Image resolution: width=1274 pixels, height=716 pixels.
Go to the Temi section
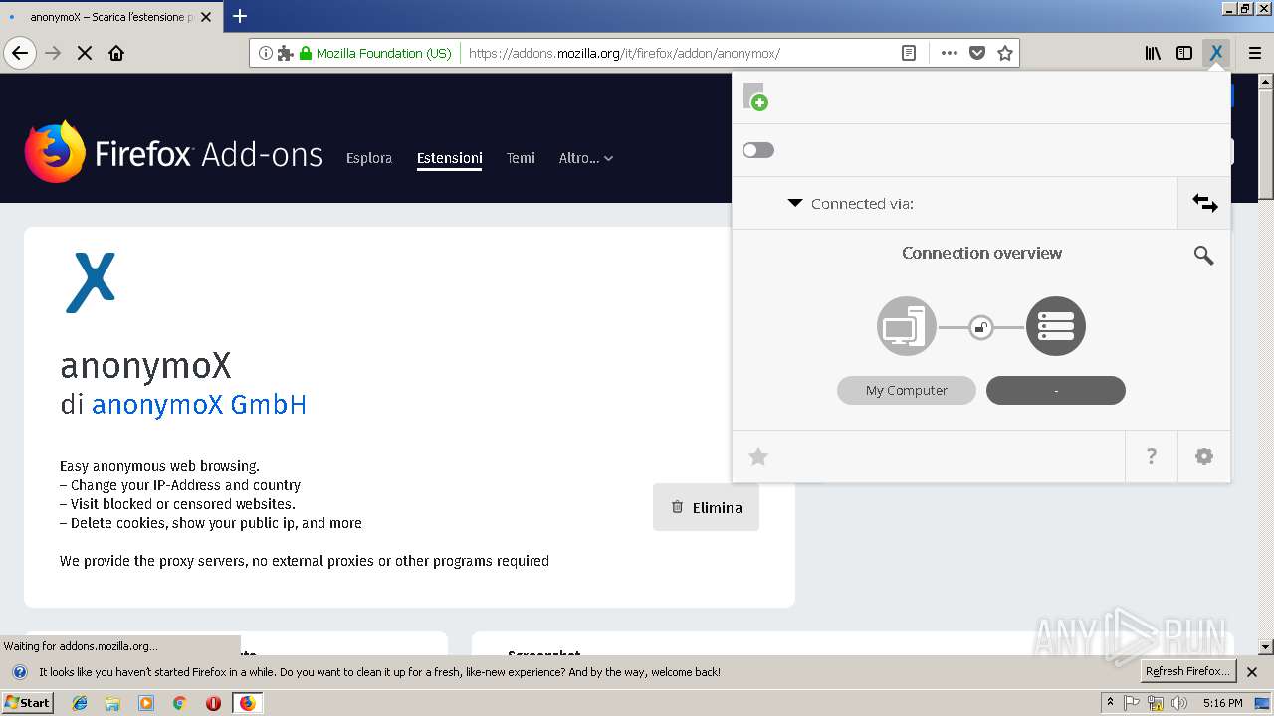click(521, 158)
